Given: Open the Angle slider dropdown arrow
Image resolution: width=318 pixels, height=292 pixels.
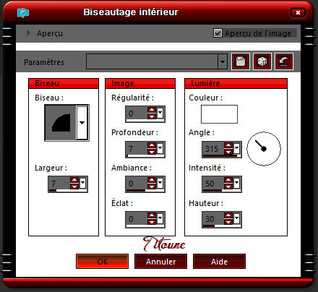Looking at the screenshot, I should pos(237,148).
